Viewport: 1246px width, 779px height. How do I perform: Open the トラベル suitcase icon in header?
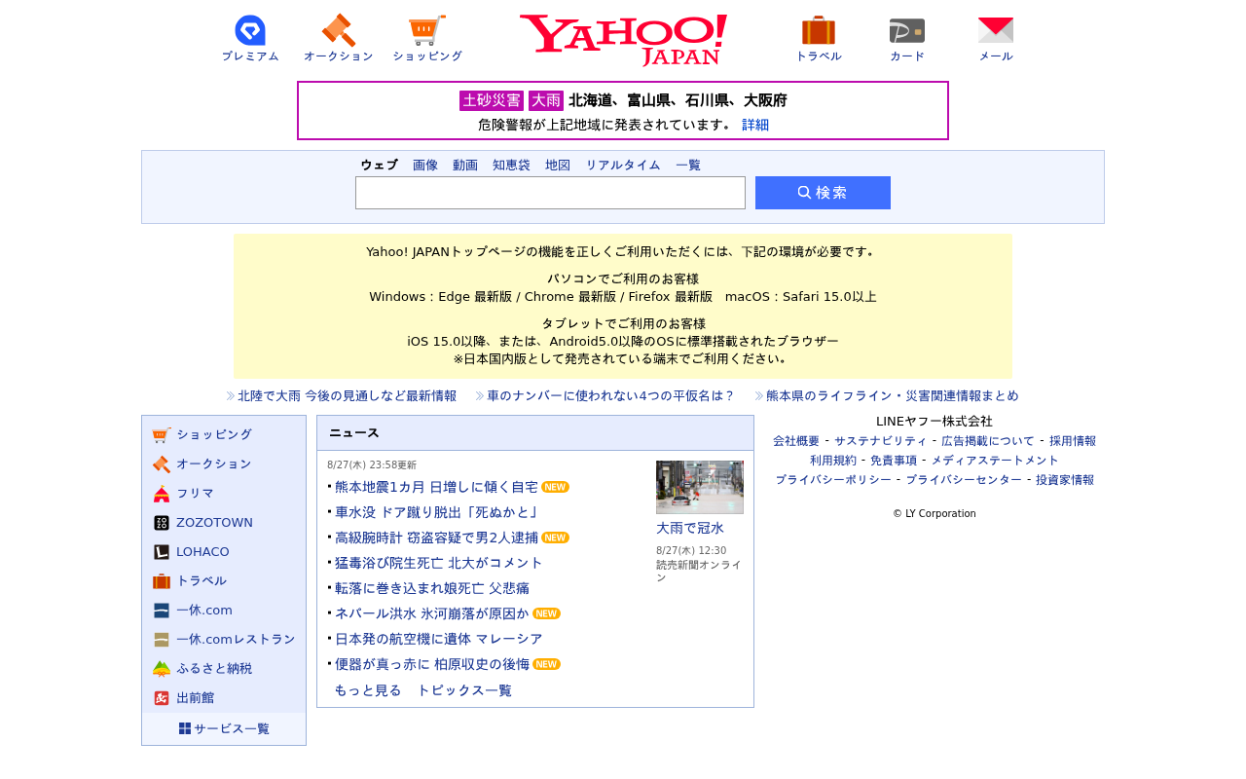point(819,30)
